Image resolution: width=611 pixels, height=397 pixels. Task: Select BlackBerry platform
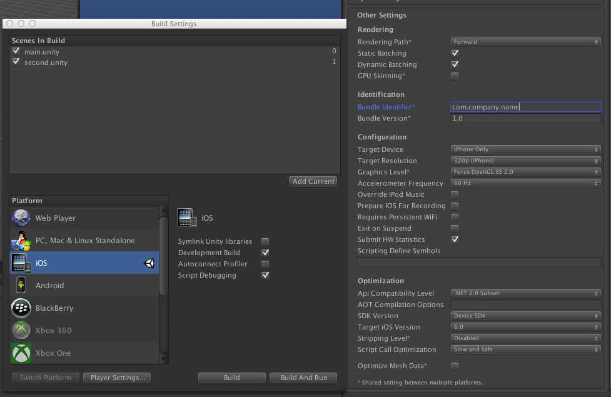[x=84, y=308]
